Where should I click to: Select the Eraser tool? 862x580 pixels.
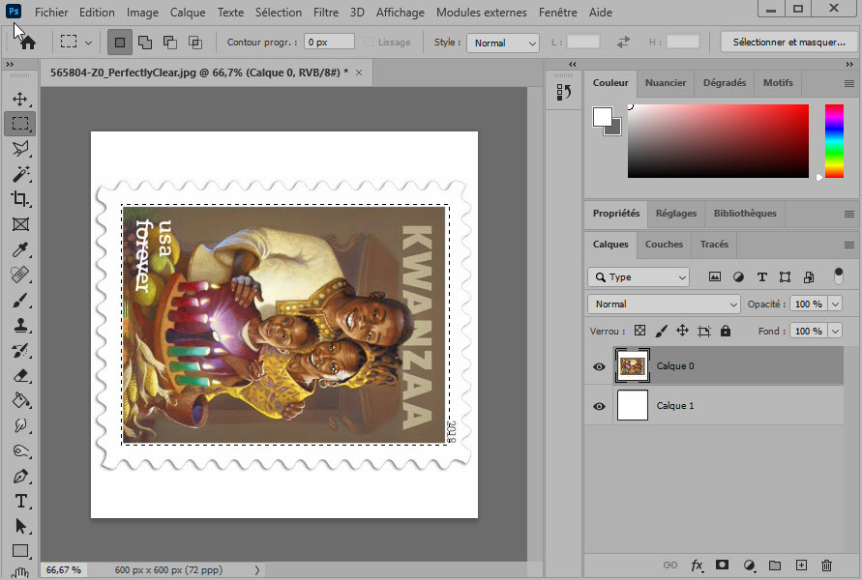coord(19,376)
